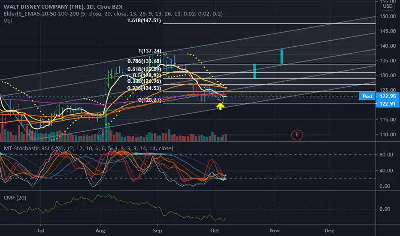The height and width of the screenshot is (236, 400).
Task: Click the teal projection bar near 130.00
Action: (255, 71)
